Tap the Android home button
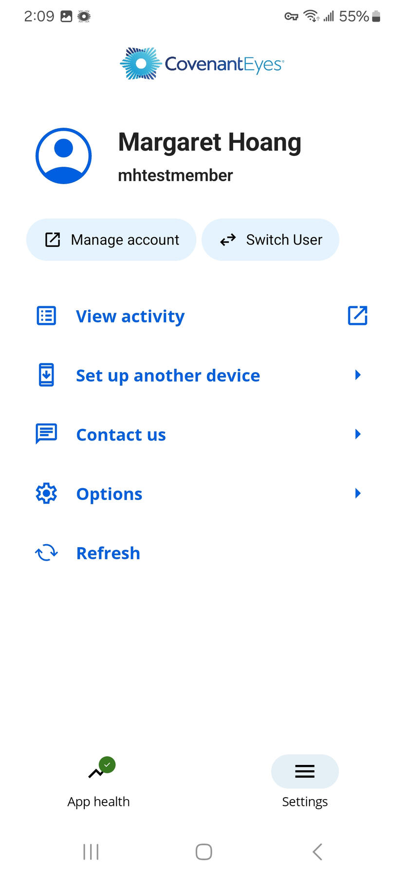 [x=203, y=852]
